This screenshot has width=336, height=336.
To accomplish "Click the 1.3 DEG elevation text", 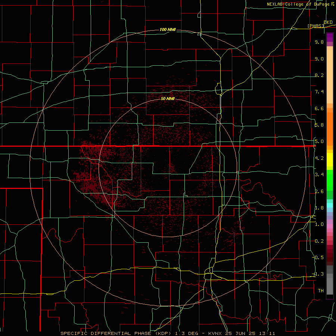I will click(x=187, y=333).
